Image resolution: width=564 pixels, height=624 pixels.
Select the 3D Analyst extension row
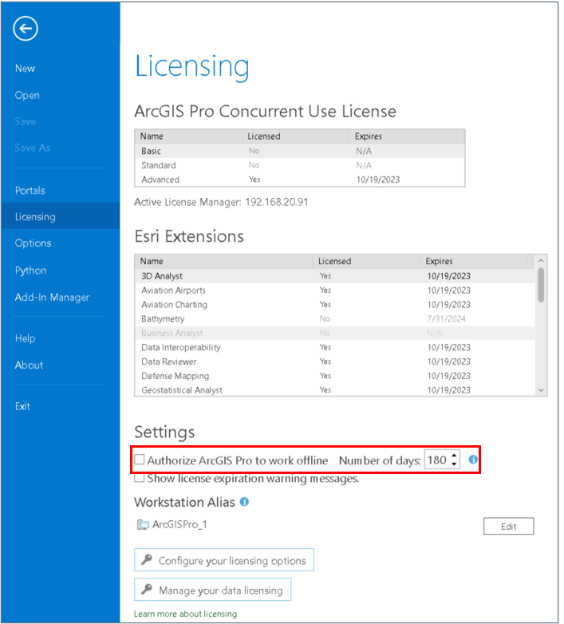click(x=335, y=276)
